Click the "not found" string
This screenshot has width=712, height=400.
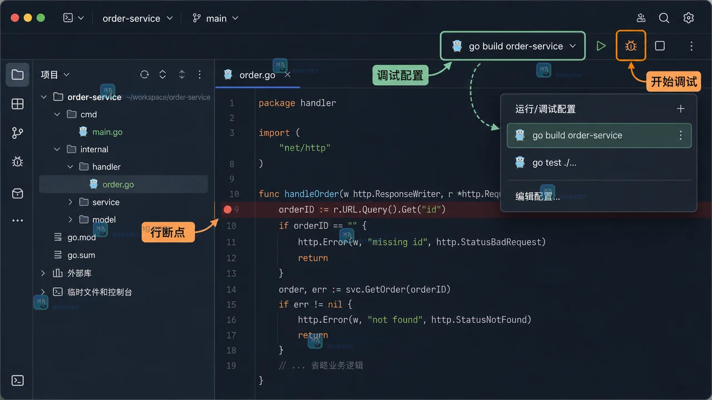tap(395, 319)
